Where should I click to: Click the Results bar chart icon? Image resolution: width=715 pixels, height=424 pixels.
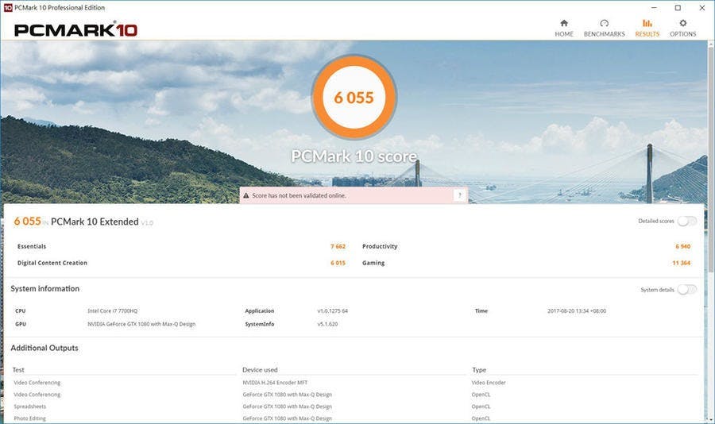(647, 24)
